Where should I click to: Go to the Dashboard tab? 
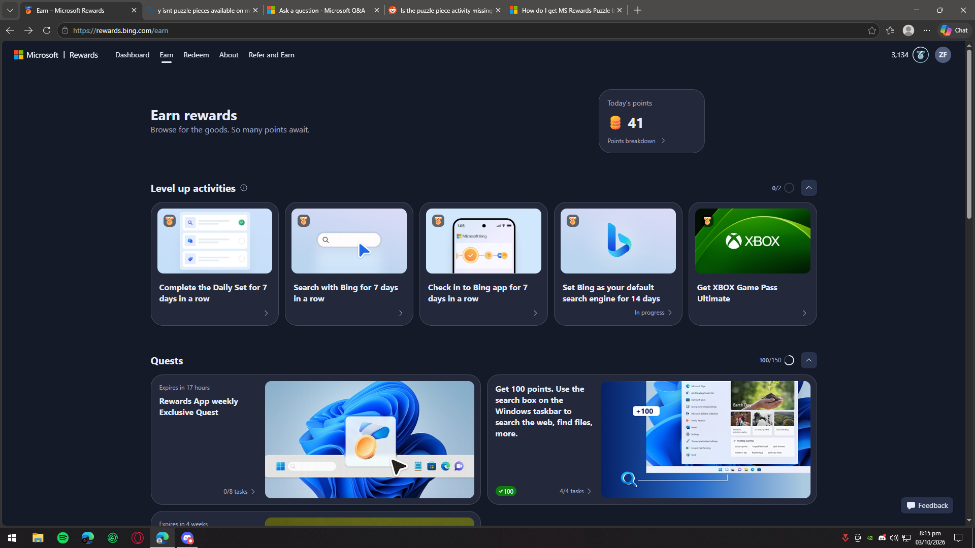(132, 55)
